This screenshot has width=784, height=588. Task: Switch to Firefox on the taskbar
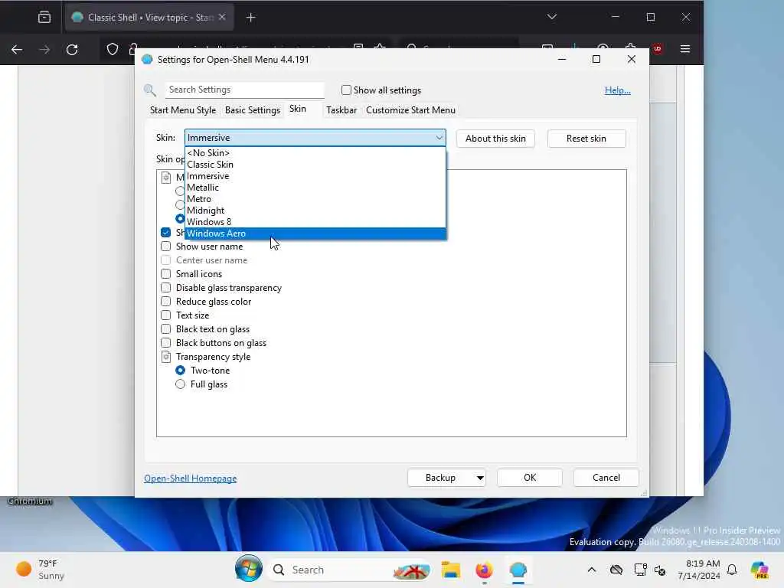(484, 570)
